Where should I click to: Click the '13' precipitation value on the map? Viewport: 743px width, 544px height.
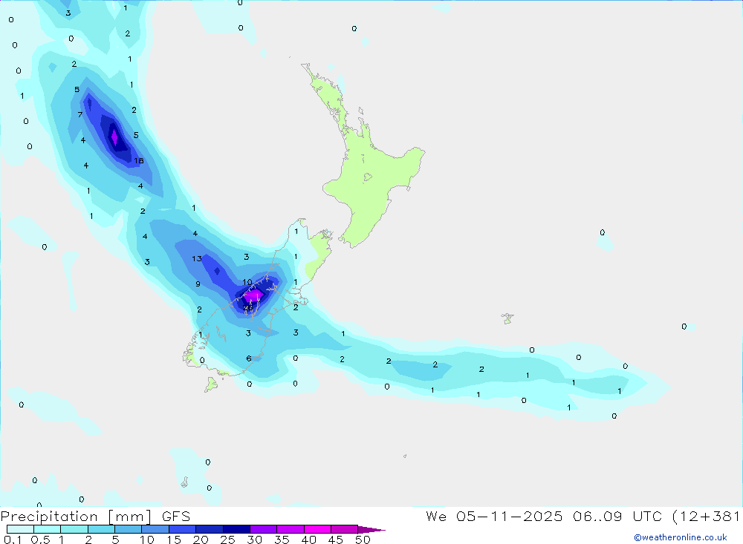pos(197,258)
